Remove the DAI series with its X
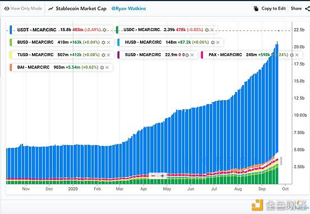The height and width of the screenshot is (214, 310). 107,68
